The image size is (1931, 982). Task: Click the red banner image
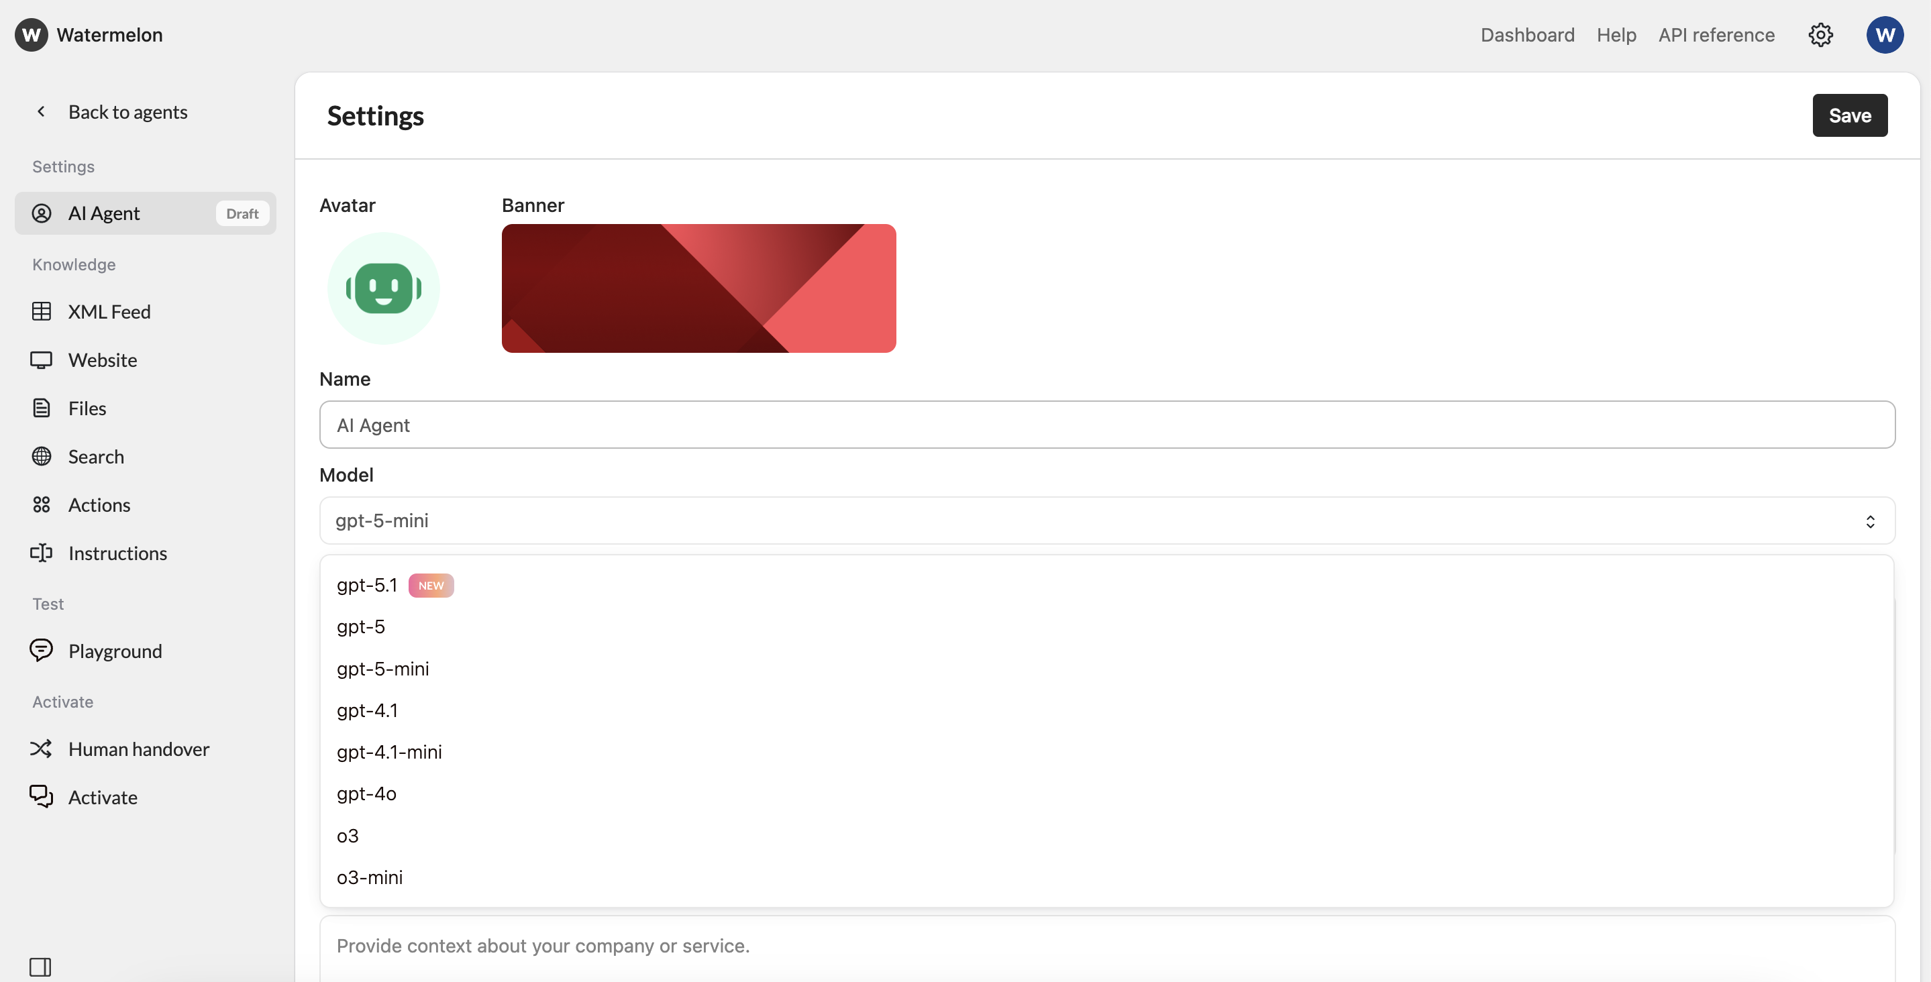click(698, 288)
